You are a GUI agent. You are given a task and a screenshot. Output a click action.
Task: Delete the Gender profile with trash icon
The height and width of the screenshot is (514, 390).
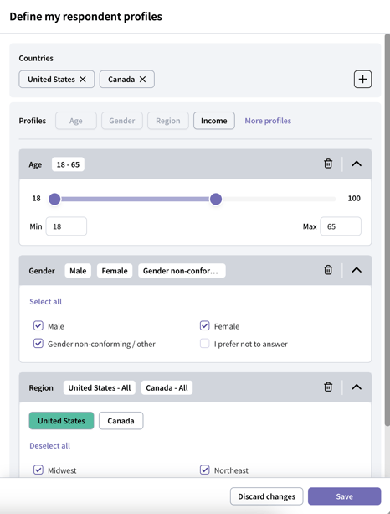tap(328, 270)
